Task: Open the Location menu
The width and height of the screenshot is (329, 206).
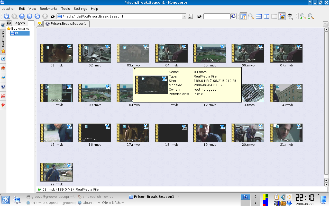Action: (8, 8)
